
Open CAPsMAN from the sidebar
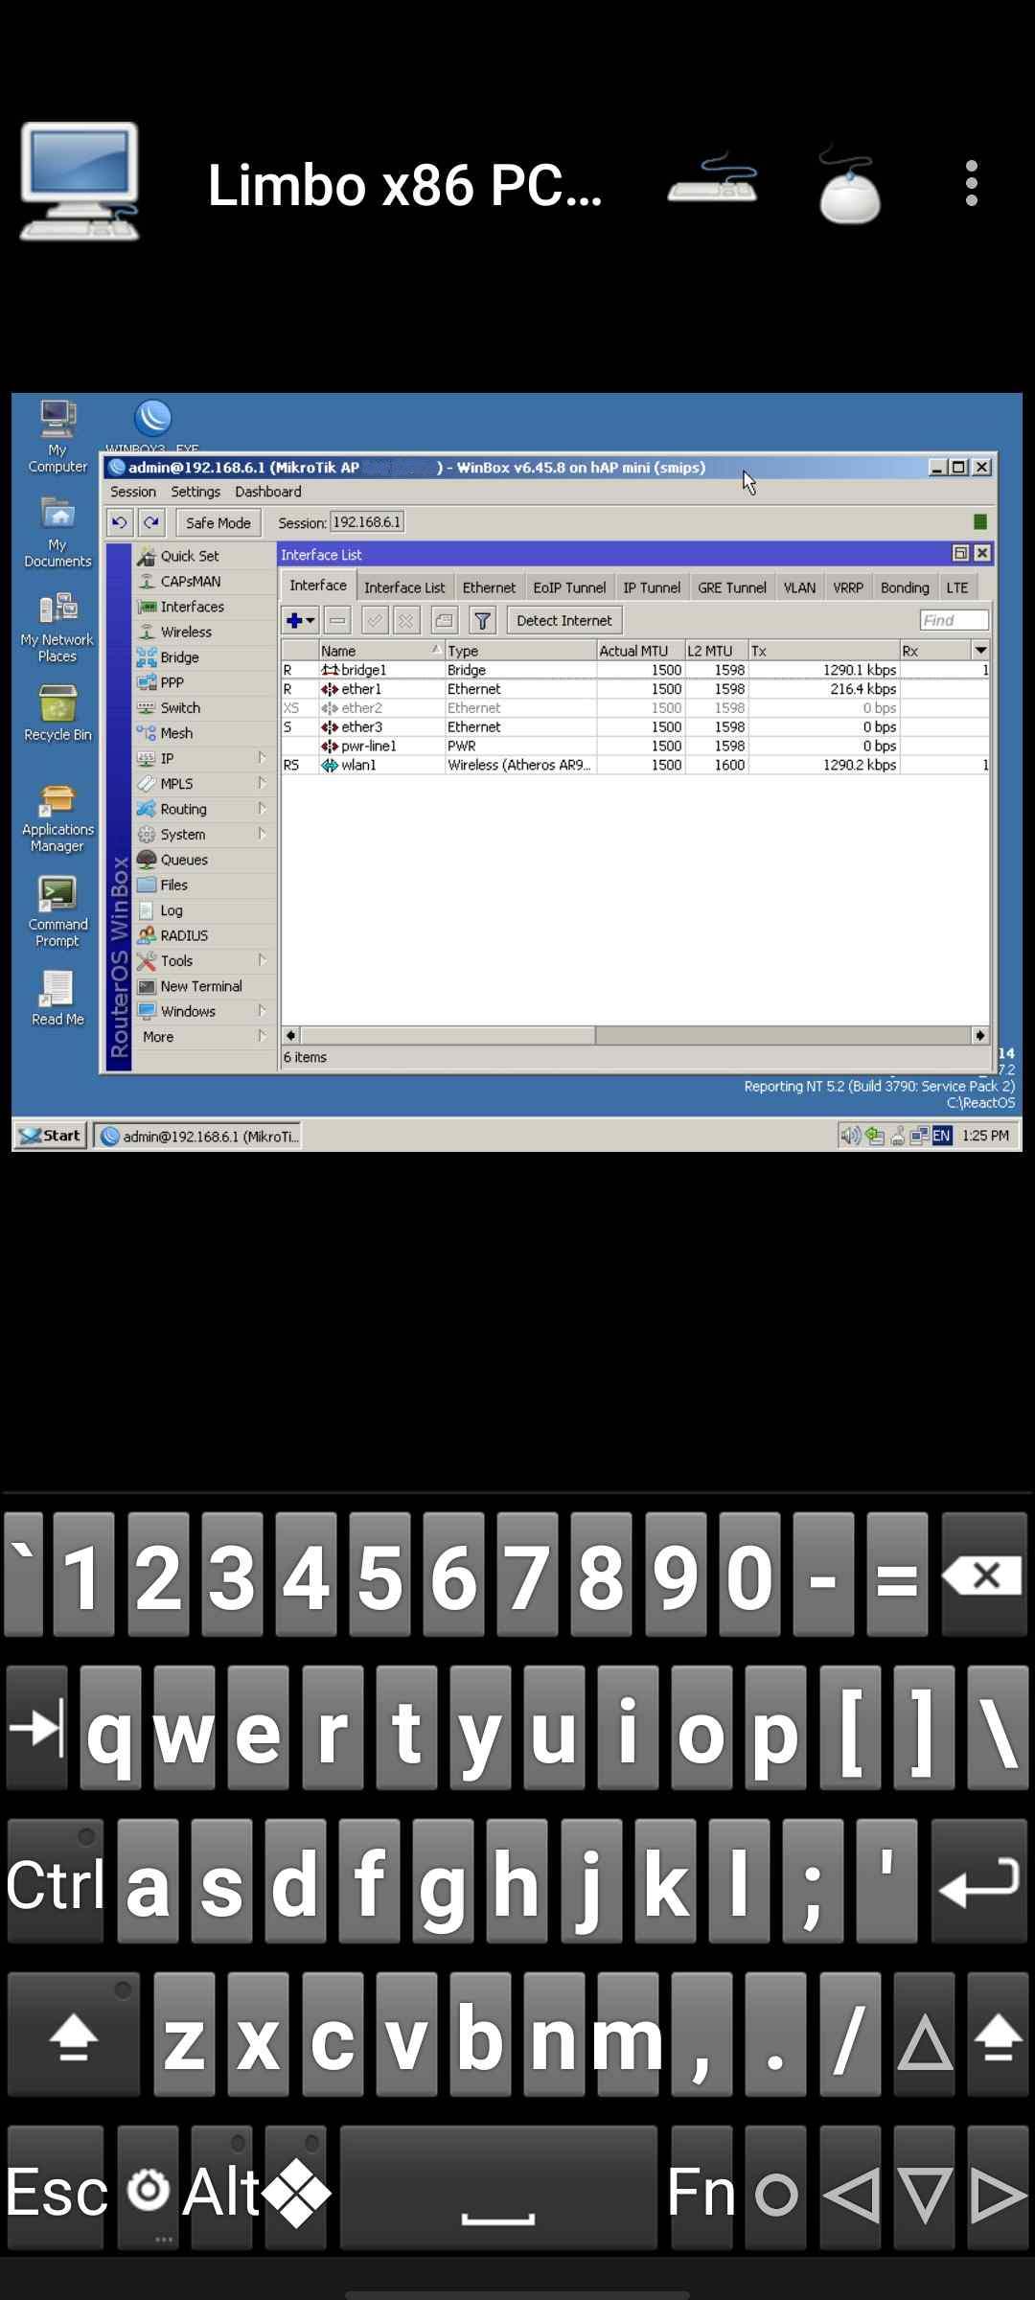click(x=190, y=582)
